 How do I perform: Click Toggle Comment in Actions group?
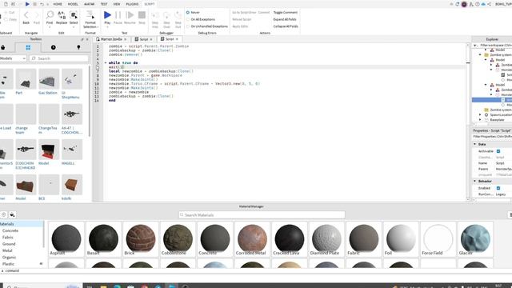click(x=286, y=13)
